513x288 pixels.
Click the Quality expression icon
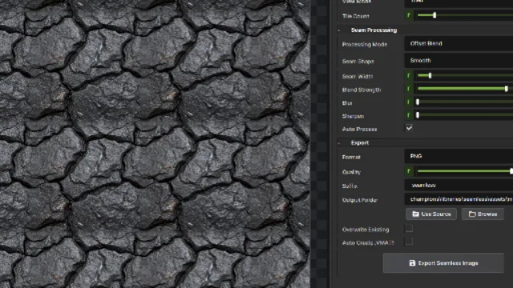(x=409, y=171)
